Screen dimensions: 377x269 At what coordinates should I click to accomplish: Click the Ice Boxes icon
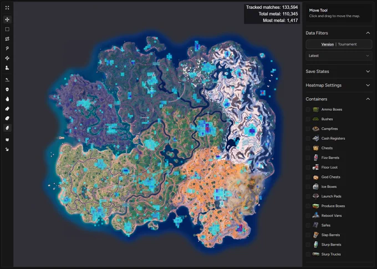tap(315, 186)
